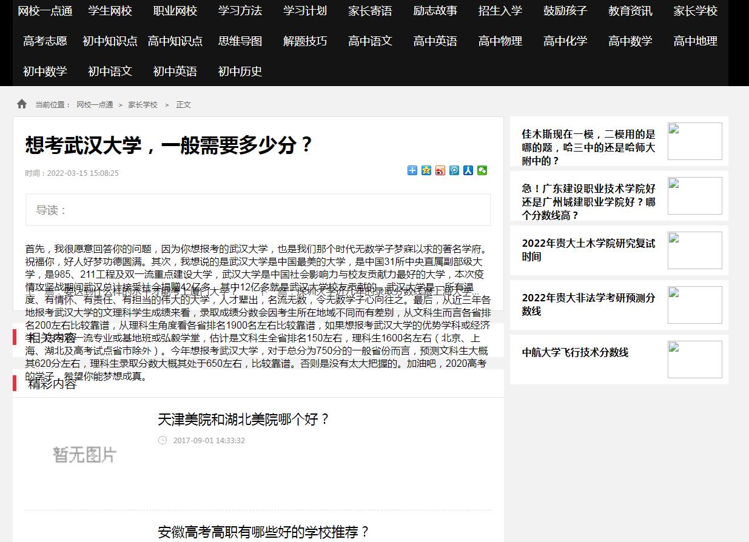Open sidebar link 中航大学飞行技术分数线
Image resolution: width=749 pixels, height=542 pixels.
575,352
